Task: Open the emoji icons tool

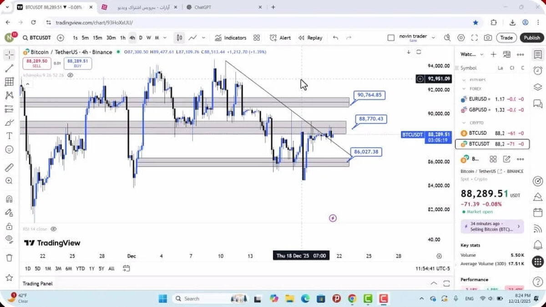Action: [9, 149]
